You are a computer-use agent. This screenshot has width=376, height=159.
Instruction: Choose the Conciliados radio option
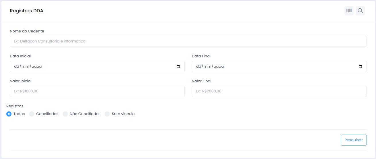32,114
